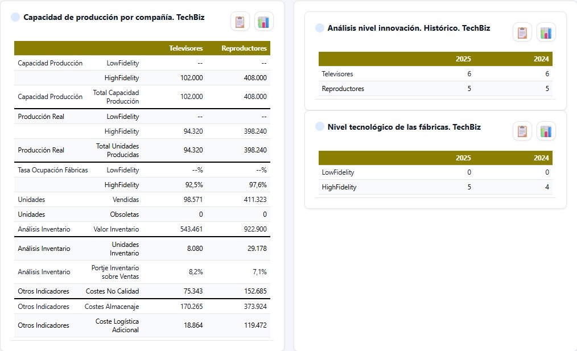This screenshot has height=351, width=577.
Task: Select Coste Logística Adicional row
Action: click(x=142, y=325)
